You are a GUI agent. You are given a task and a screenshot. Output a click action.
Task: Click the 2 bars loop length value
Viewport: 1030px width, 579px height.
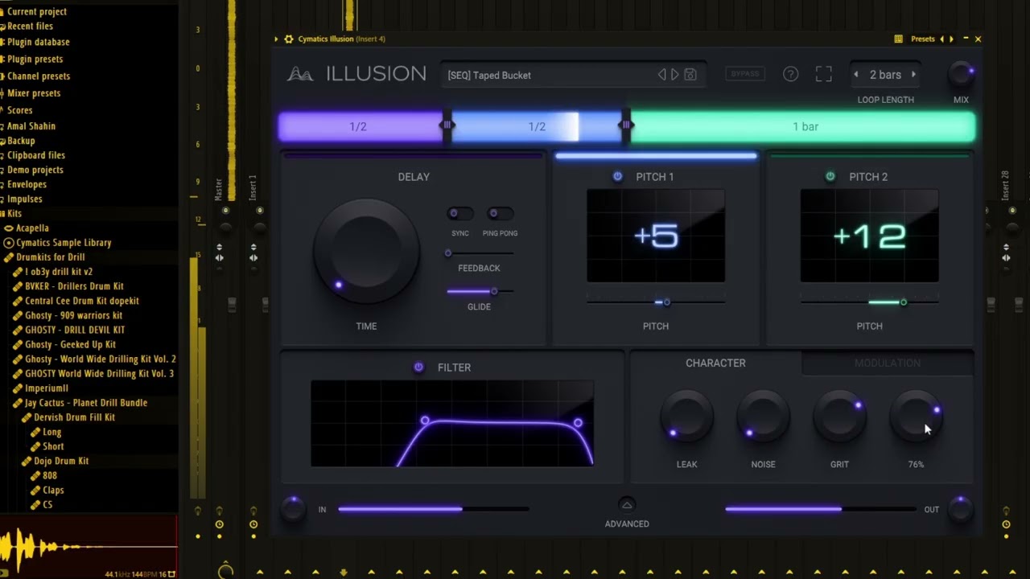coord(885,75)
